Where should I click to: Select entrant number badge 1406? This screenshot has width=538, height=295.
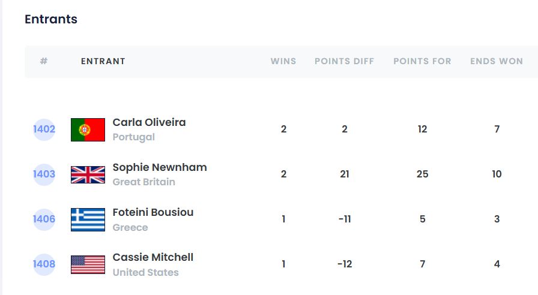pos(44,219)
